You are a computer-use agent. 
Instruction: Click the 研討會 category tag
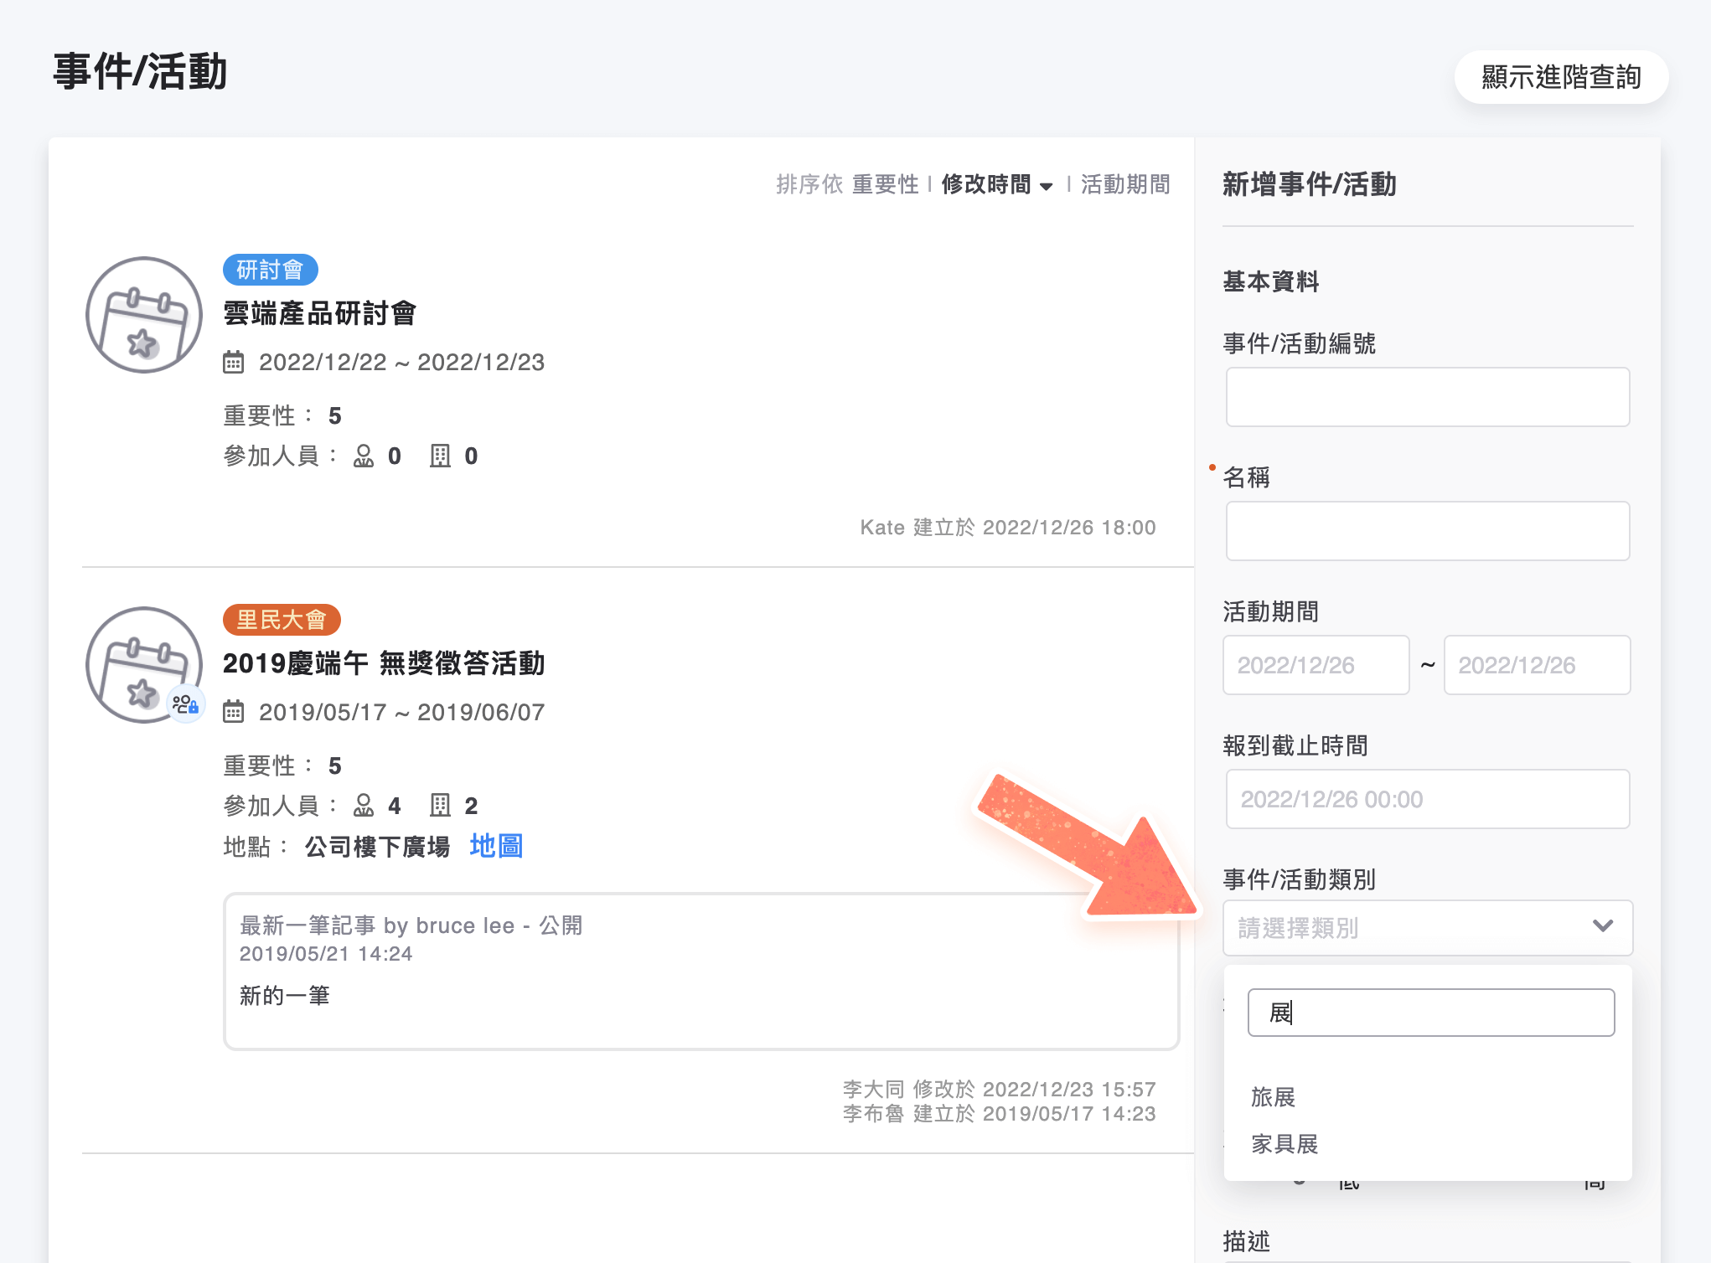point(270,270)
